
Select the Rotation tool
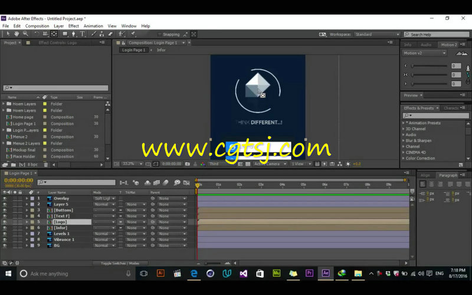[37, 34]
